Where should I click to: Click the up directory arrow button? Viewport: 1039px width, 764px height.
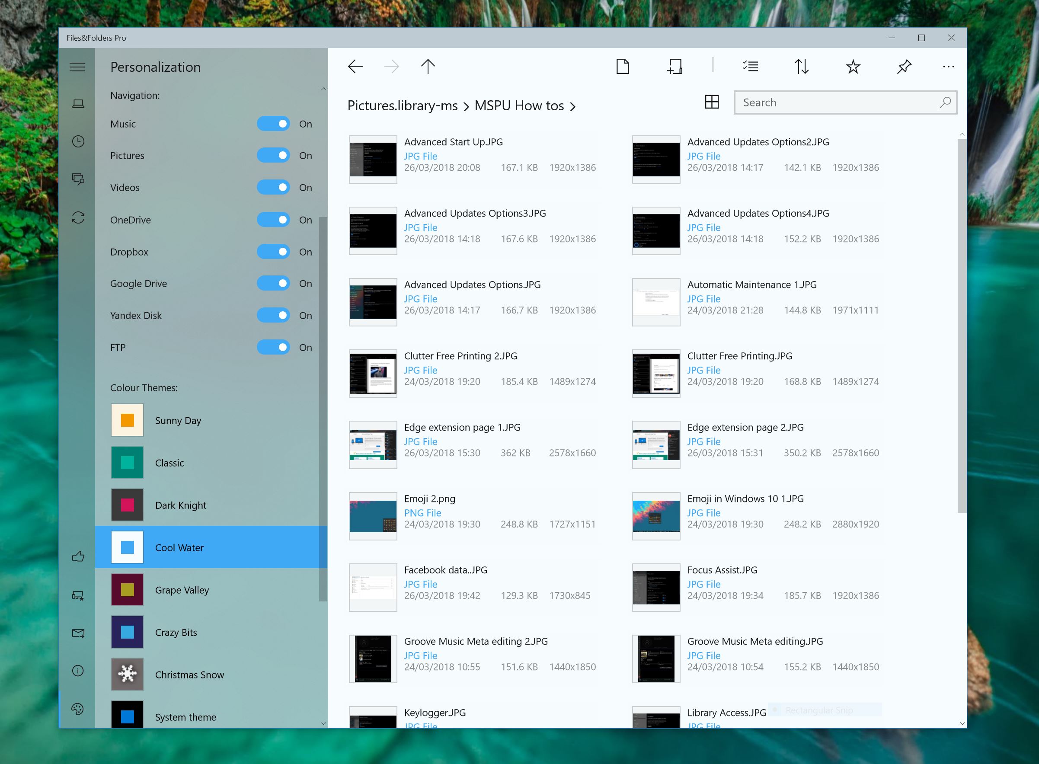pyautogui.click(x=428, y=67)
